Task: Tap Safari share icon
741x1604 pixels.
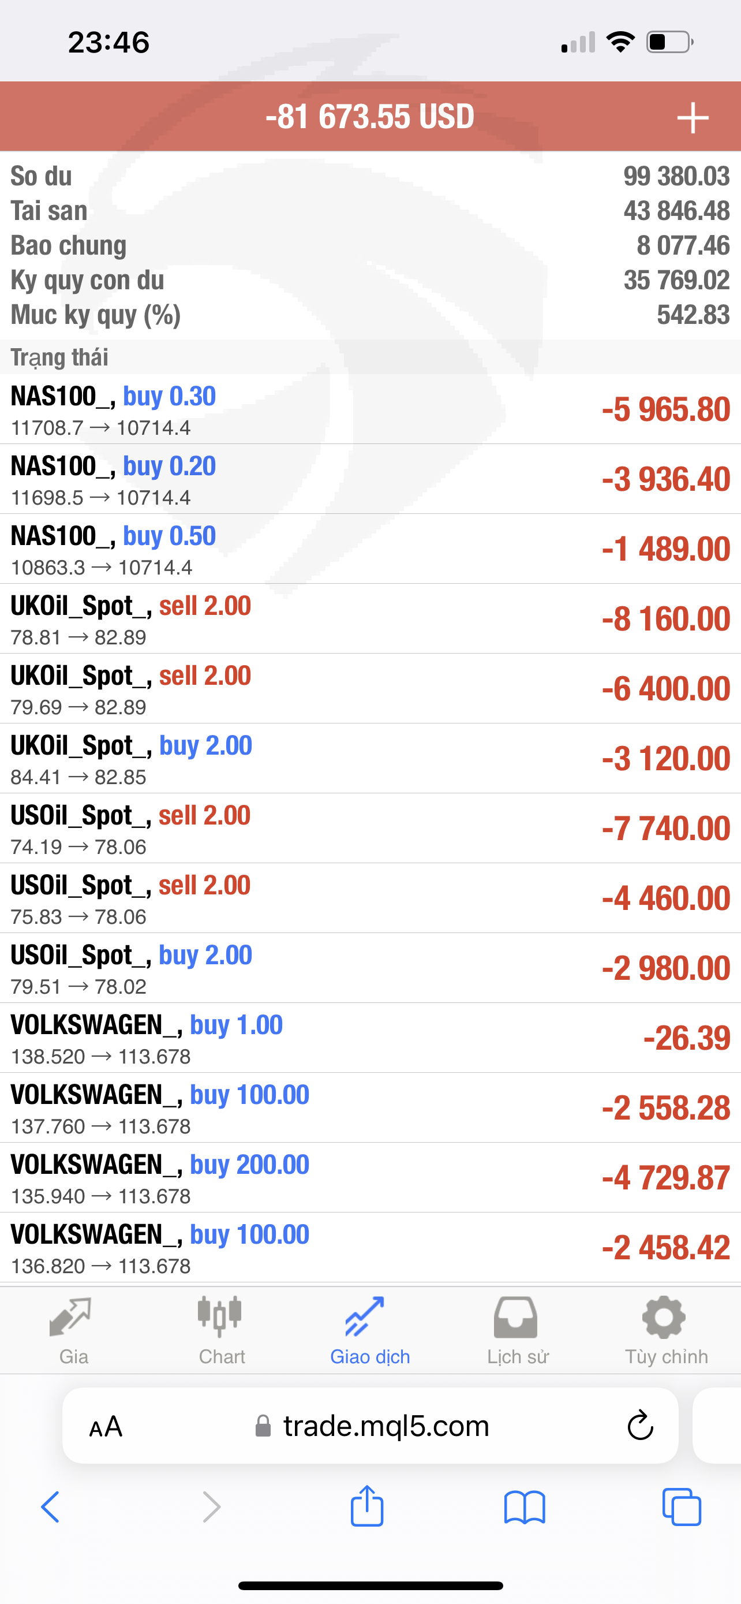Action: (x=366, y=1507)
